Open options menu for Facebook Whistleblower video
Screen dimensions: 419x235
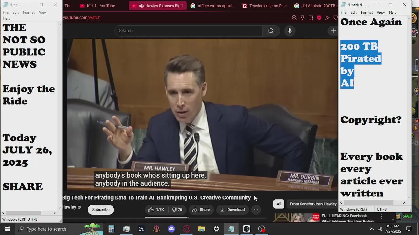382,217
